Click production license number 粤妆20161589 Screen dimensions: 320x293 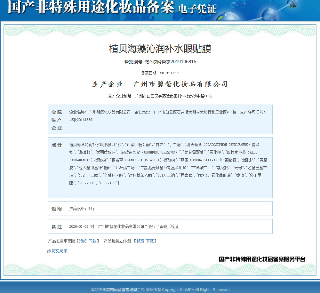[x=81, y=120]
